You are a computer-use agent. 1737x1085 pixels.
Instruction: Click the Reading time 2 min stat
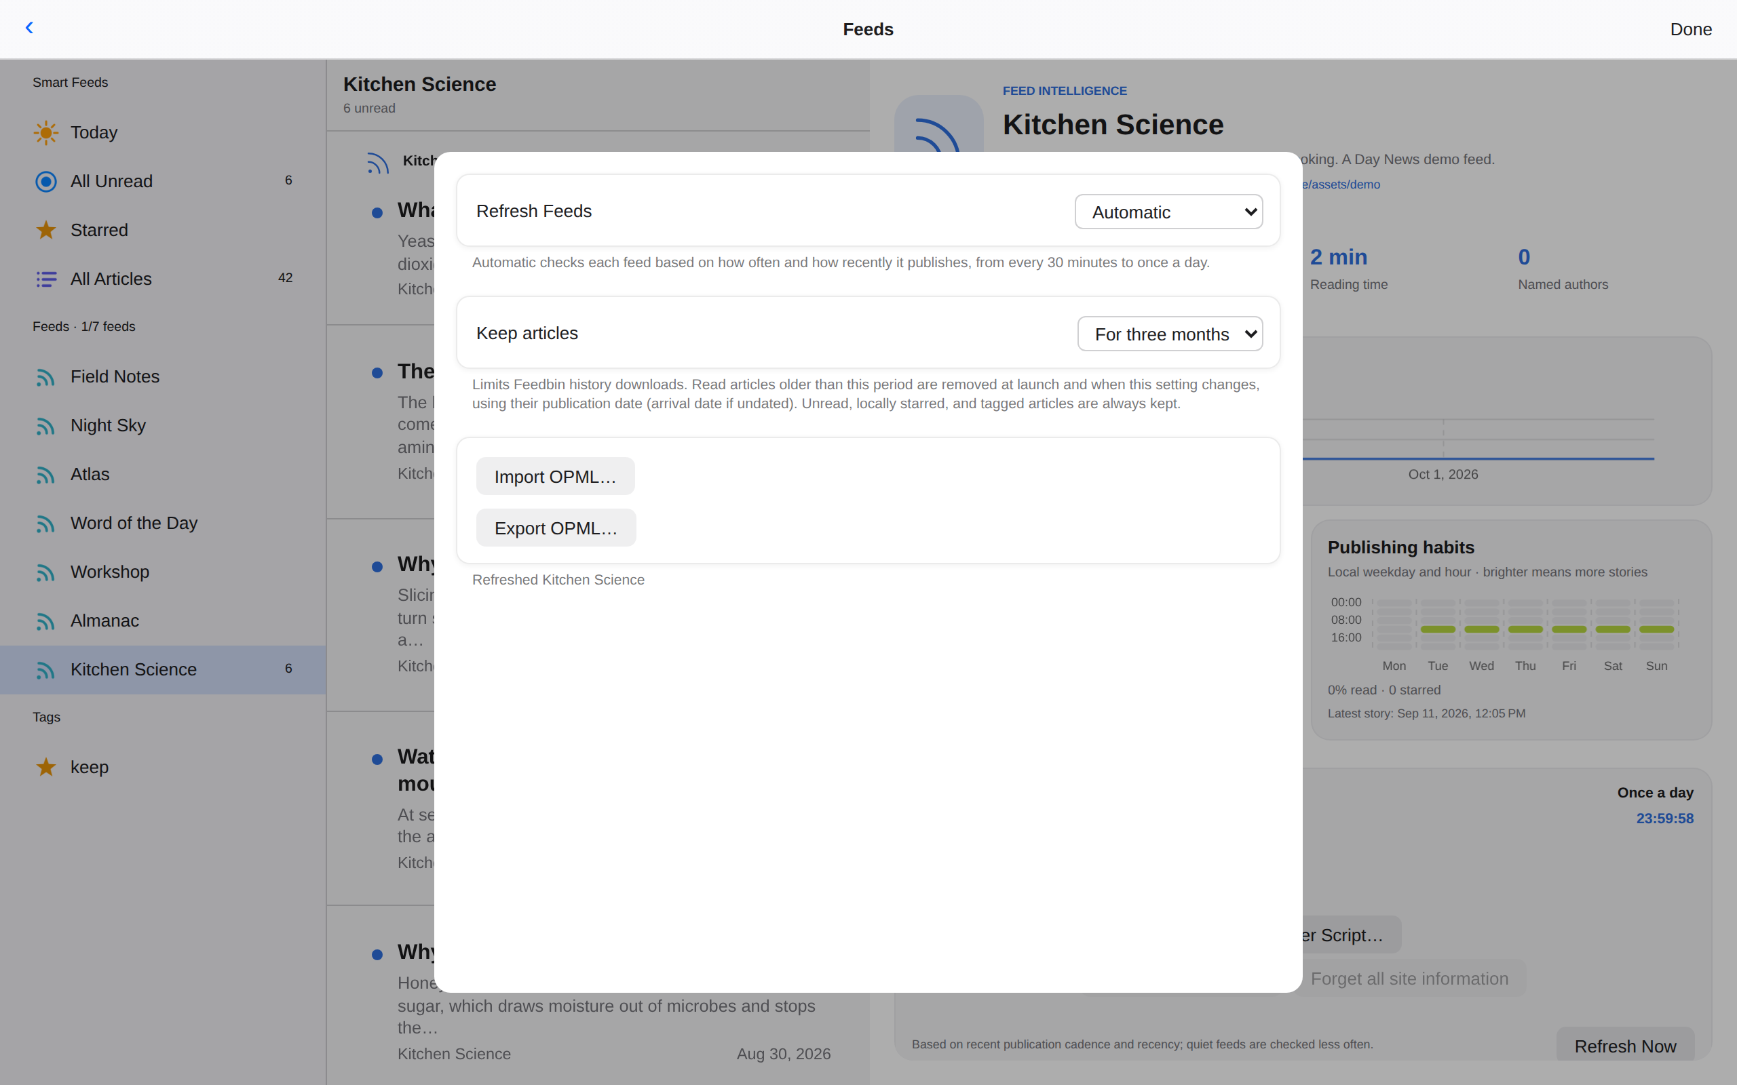[1349, 269]
